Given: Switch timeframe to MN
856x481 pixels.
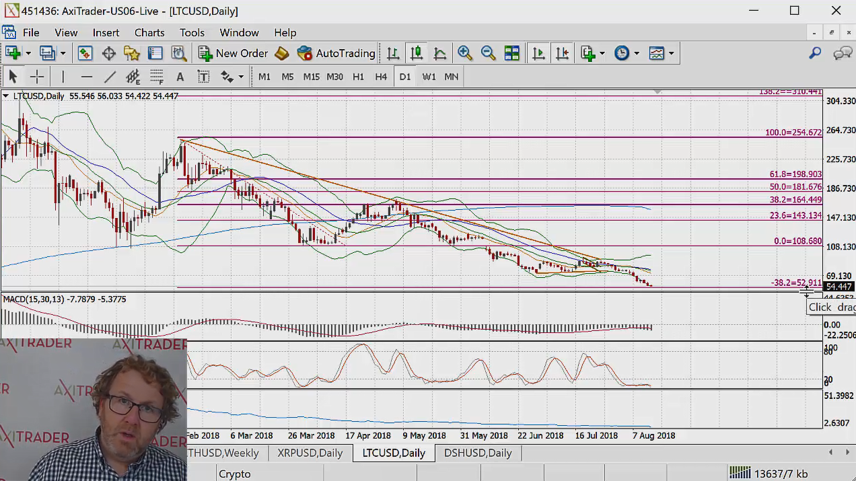Looking at the screenshot, I should [x=452, y=77].
